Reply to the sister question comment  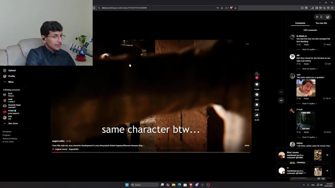click(x=306, y=98)
